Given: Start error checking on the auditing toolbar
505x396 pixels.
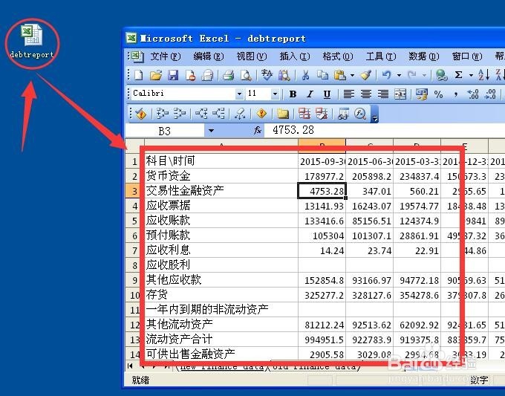Looking at the screenshot, I should point(140,114).
